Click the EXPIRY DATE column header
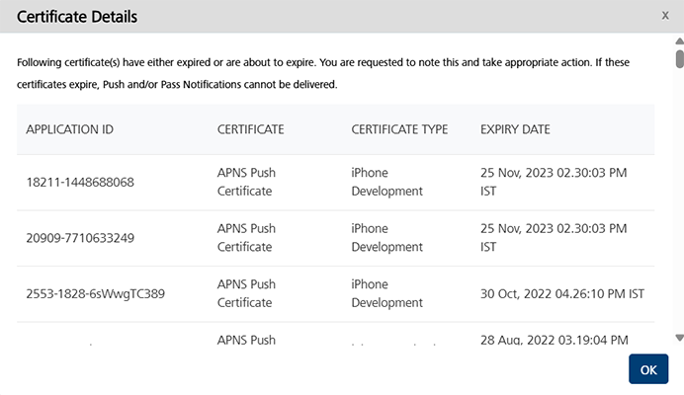This screenshot has width=684, height=395. [x=515, y=129]
